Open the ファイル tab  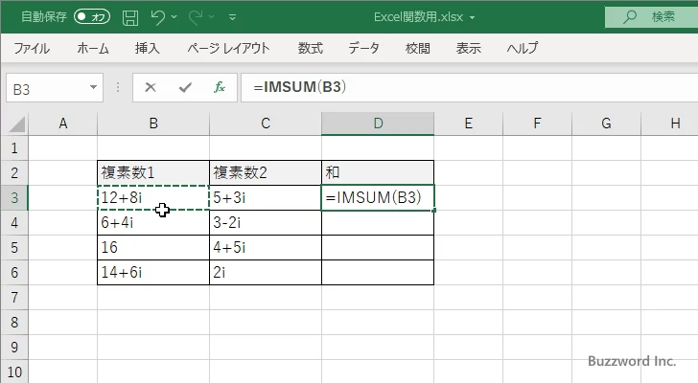click(x=32, y=48)
